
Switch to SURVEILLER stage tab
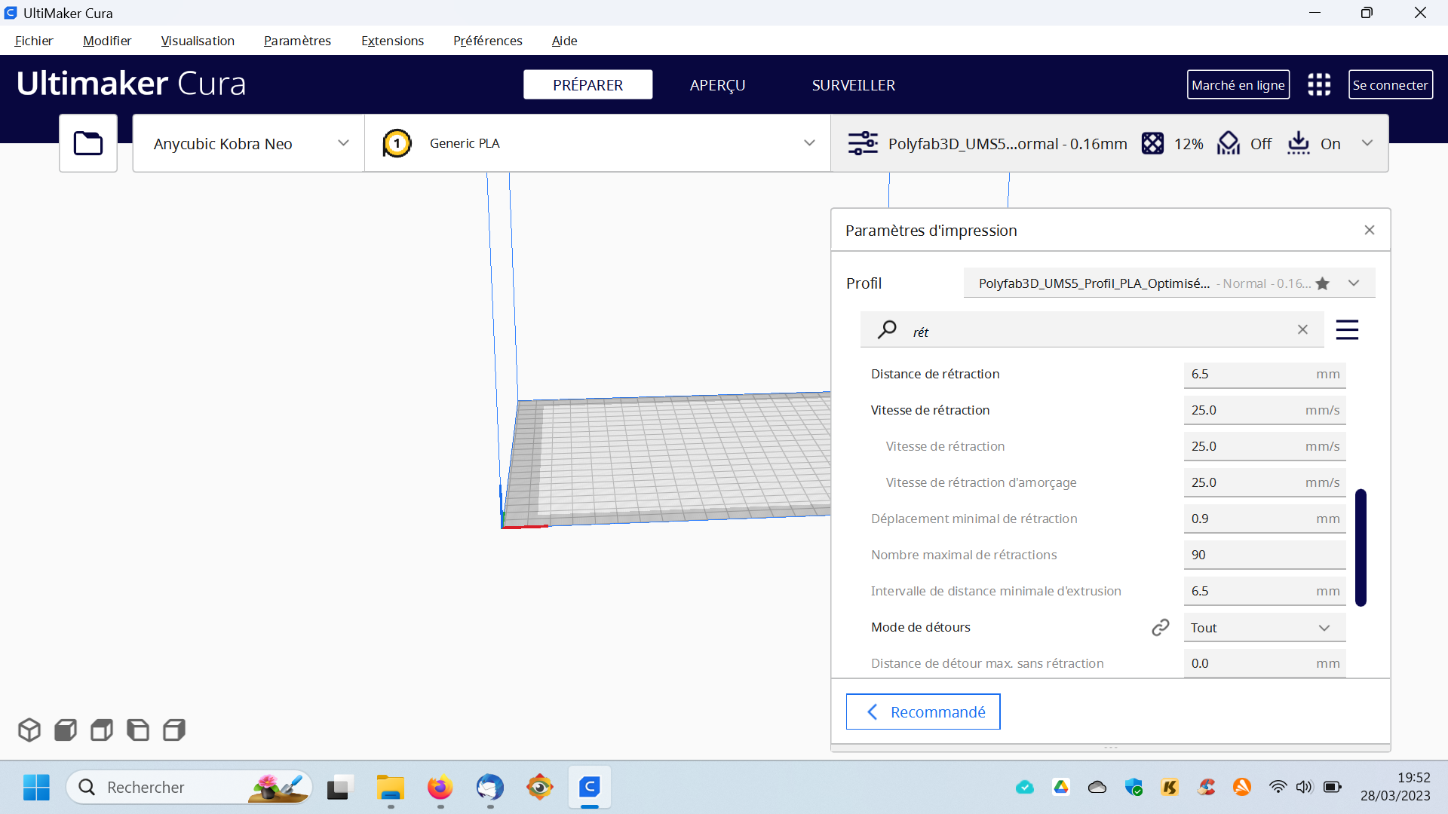click(853, 84)
